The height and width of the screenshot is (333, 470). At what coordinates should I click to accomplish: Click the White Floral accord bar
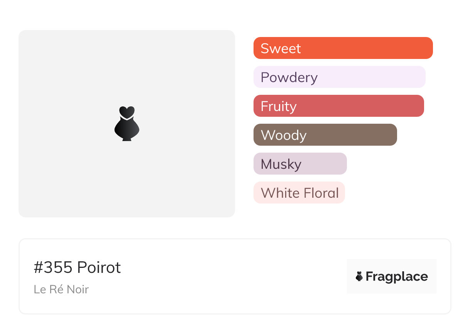point(299,193)
